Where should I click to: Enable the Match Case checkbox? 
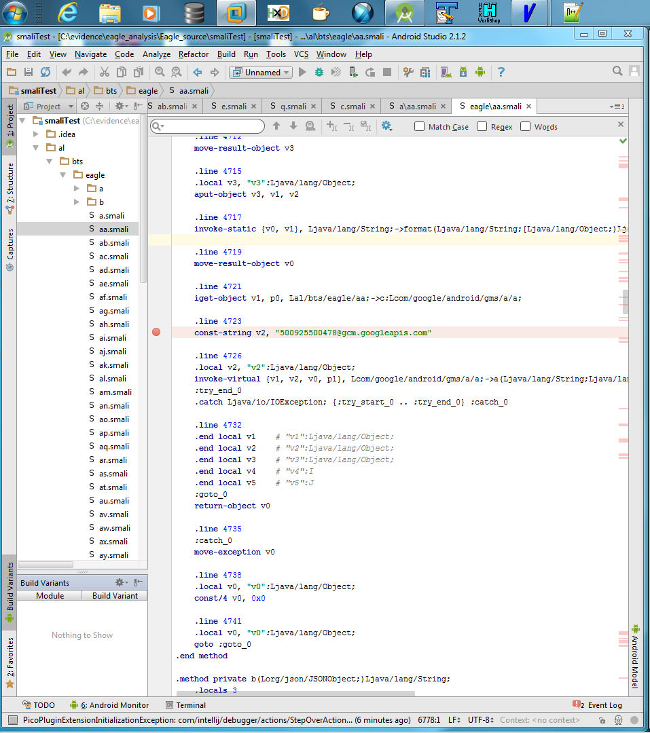(420, 126)
